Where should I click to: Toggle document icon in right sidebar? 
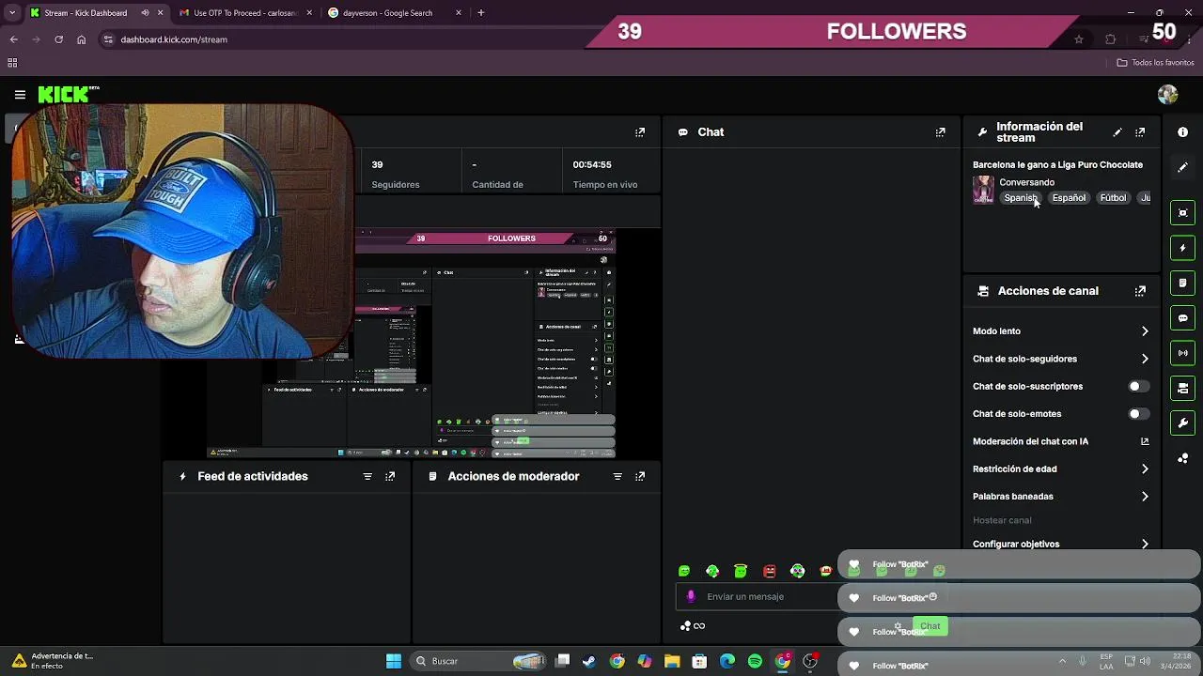coord(1182,283)
